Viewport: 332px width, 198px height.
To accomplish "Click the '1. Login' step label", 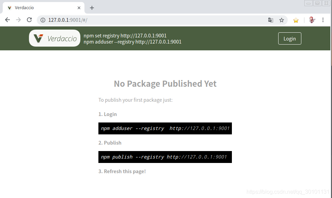I will tap(108, 114).
